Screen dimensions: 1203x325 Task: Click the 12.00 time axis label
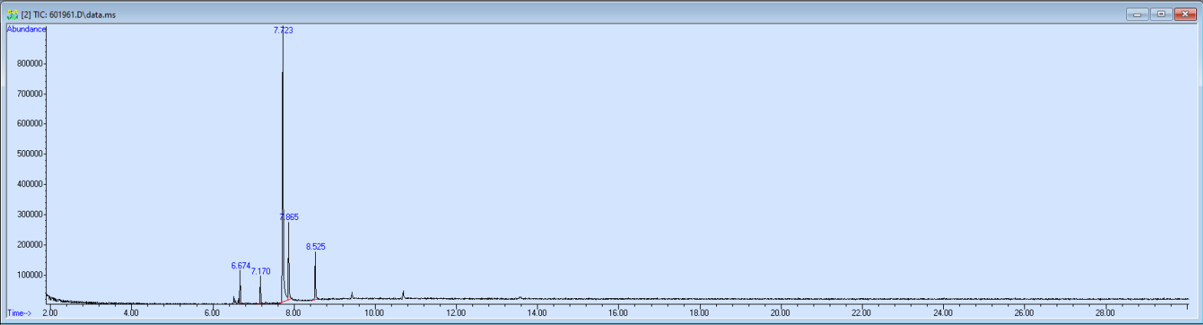tap(455, 313)
